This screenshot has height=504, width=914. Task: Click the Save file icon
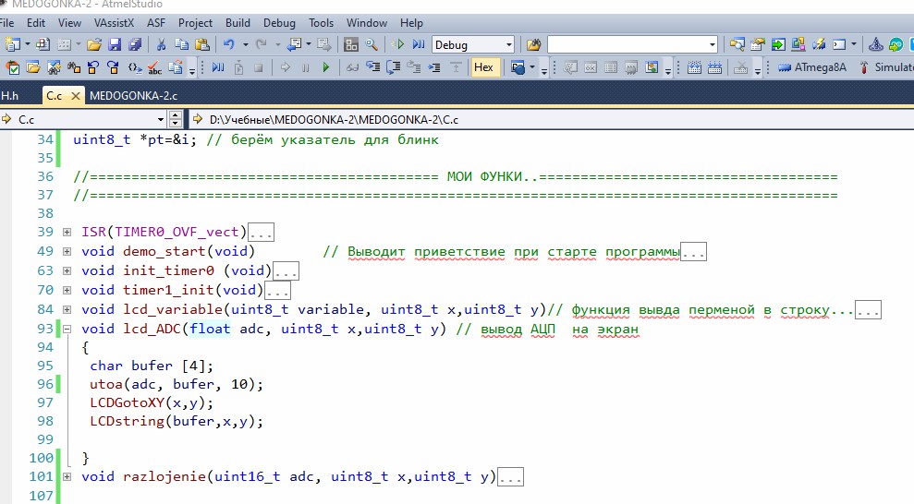(x=115, y=44)
